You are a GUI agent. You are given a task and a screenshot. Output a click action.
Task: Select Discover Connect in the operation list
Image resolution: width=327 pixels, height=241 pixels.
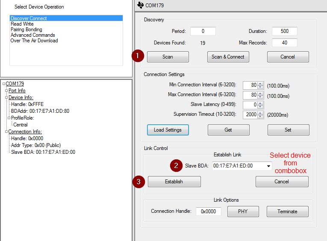tap(29, 18)
